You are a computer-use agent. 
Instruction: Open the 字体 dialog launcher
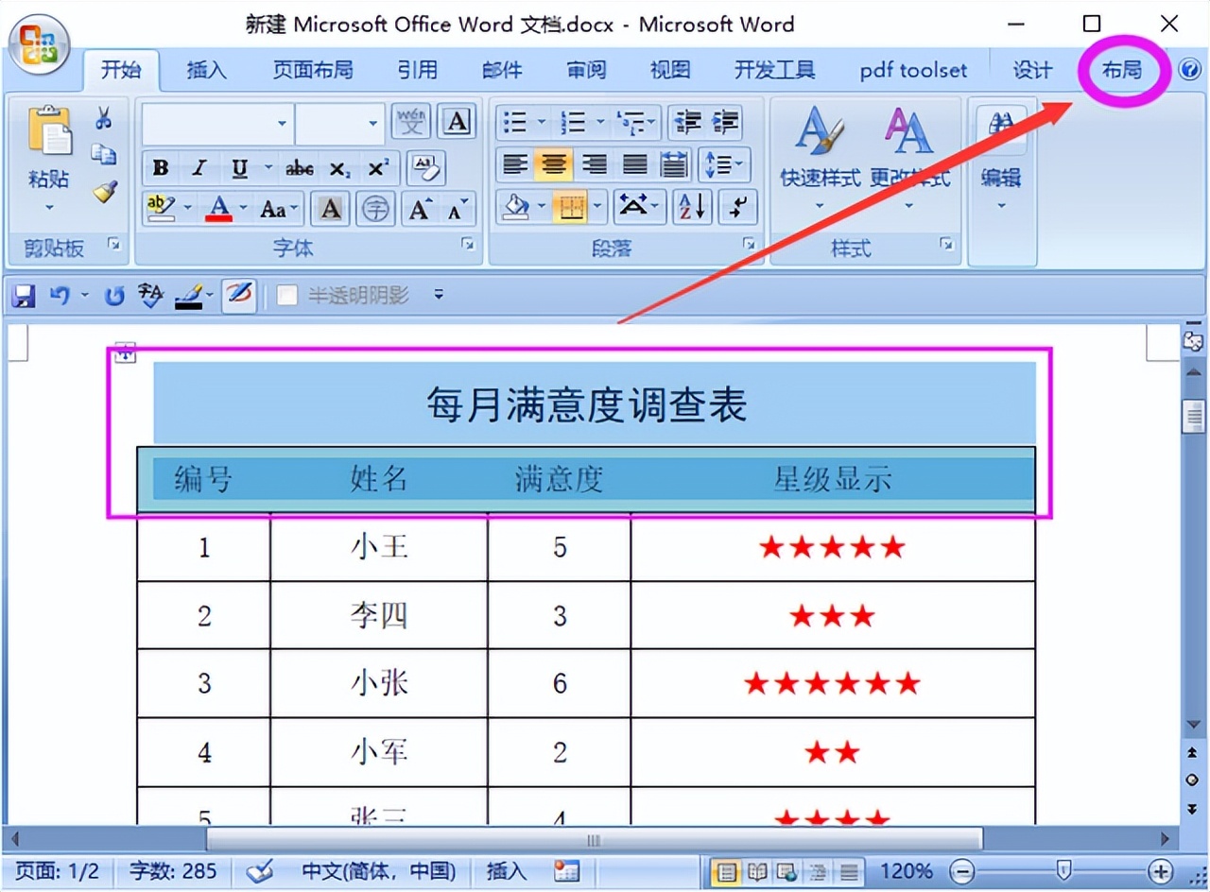[467, 245]
